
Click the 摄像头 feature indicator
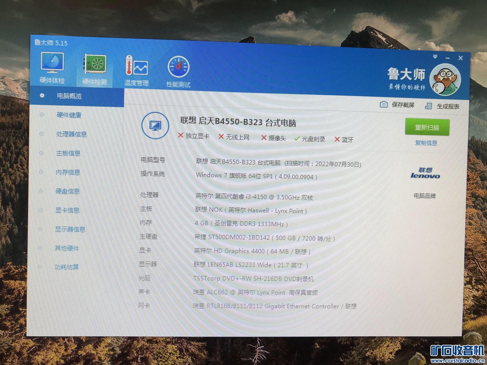[x=273, y=138]
